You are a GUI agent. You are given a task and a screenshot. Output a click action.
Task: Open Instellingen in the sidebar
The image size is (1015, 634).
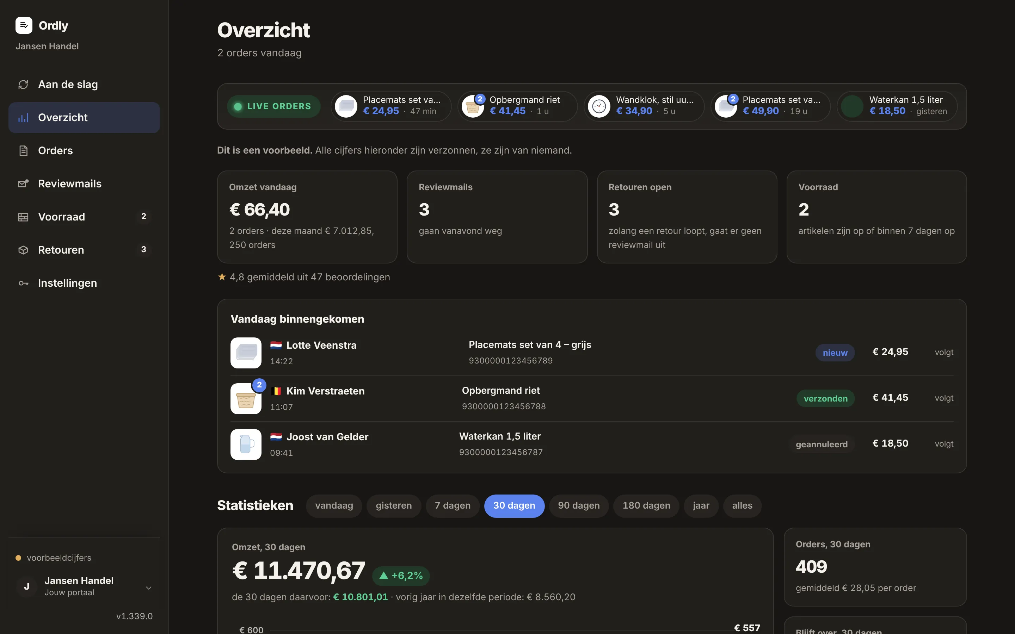tap(84, 283)
